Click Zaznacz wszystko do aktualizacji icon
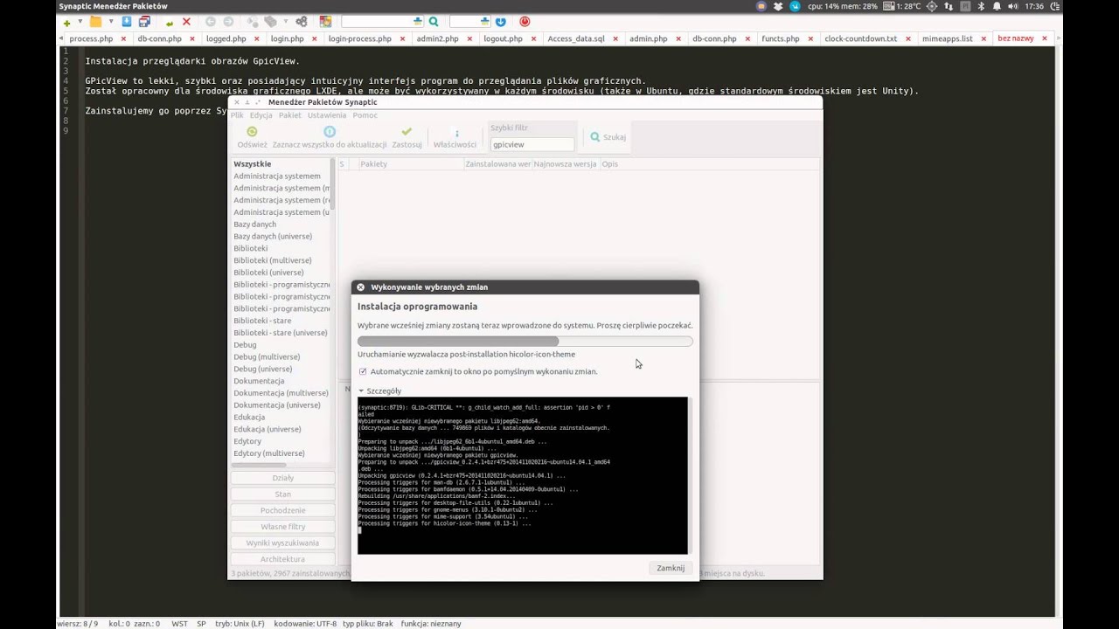This screenshot has width=1119, height=629. click(330, 132)
